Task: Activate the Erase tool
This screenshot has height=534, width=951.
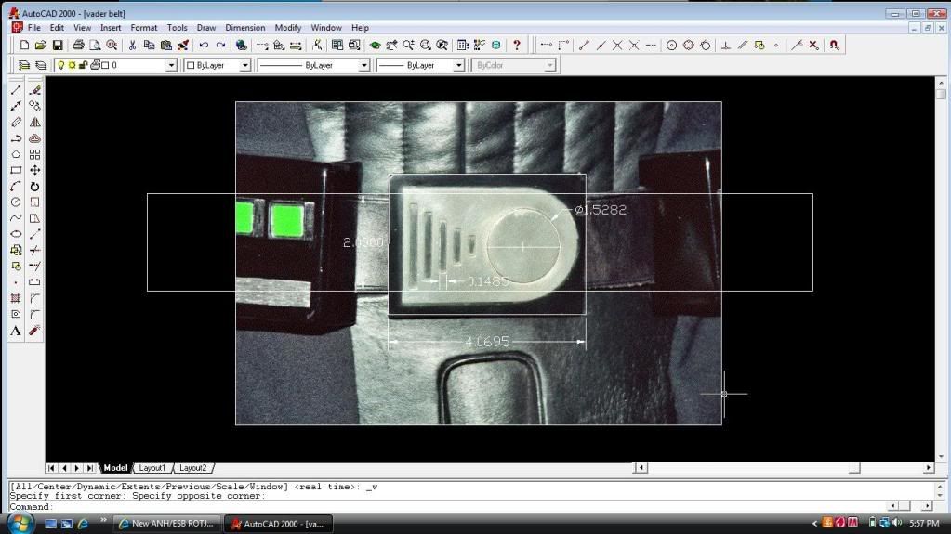Action: 35,90
